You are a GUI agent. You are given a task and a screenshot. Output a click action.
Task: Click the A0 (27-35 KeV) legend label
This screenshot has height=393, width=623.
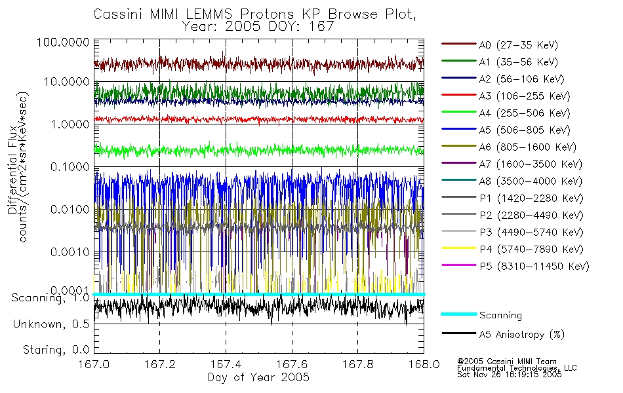coord(519,45)
